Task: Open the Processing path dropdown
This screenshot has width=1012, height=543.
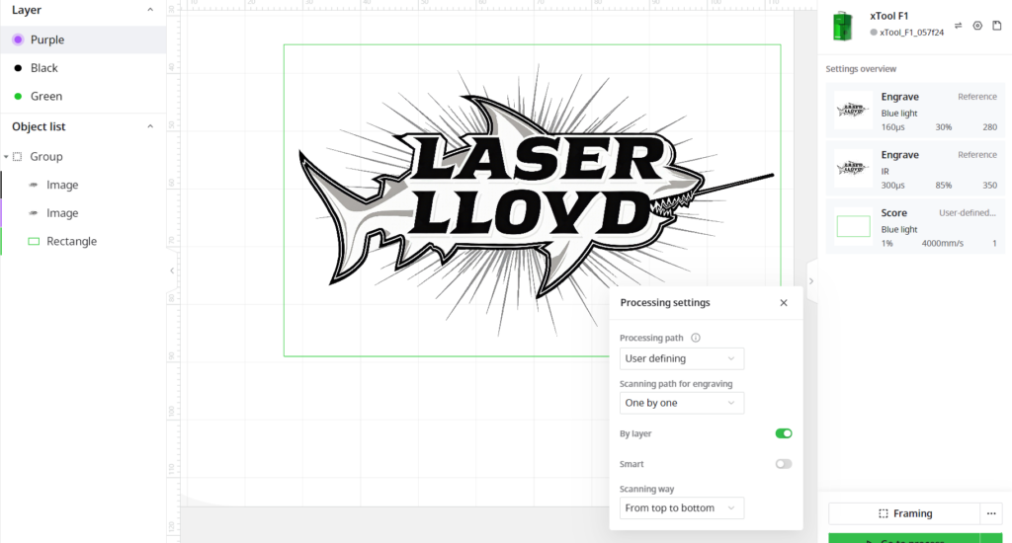Action: click(682, 358)
